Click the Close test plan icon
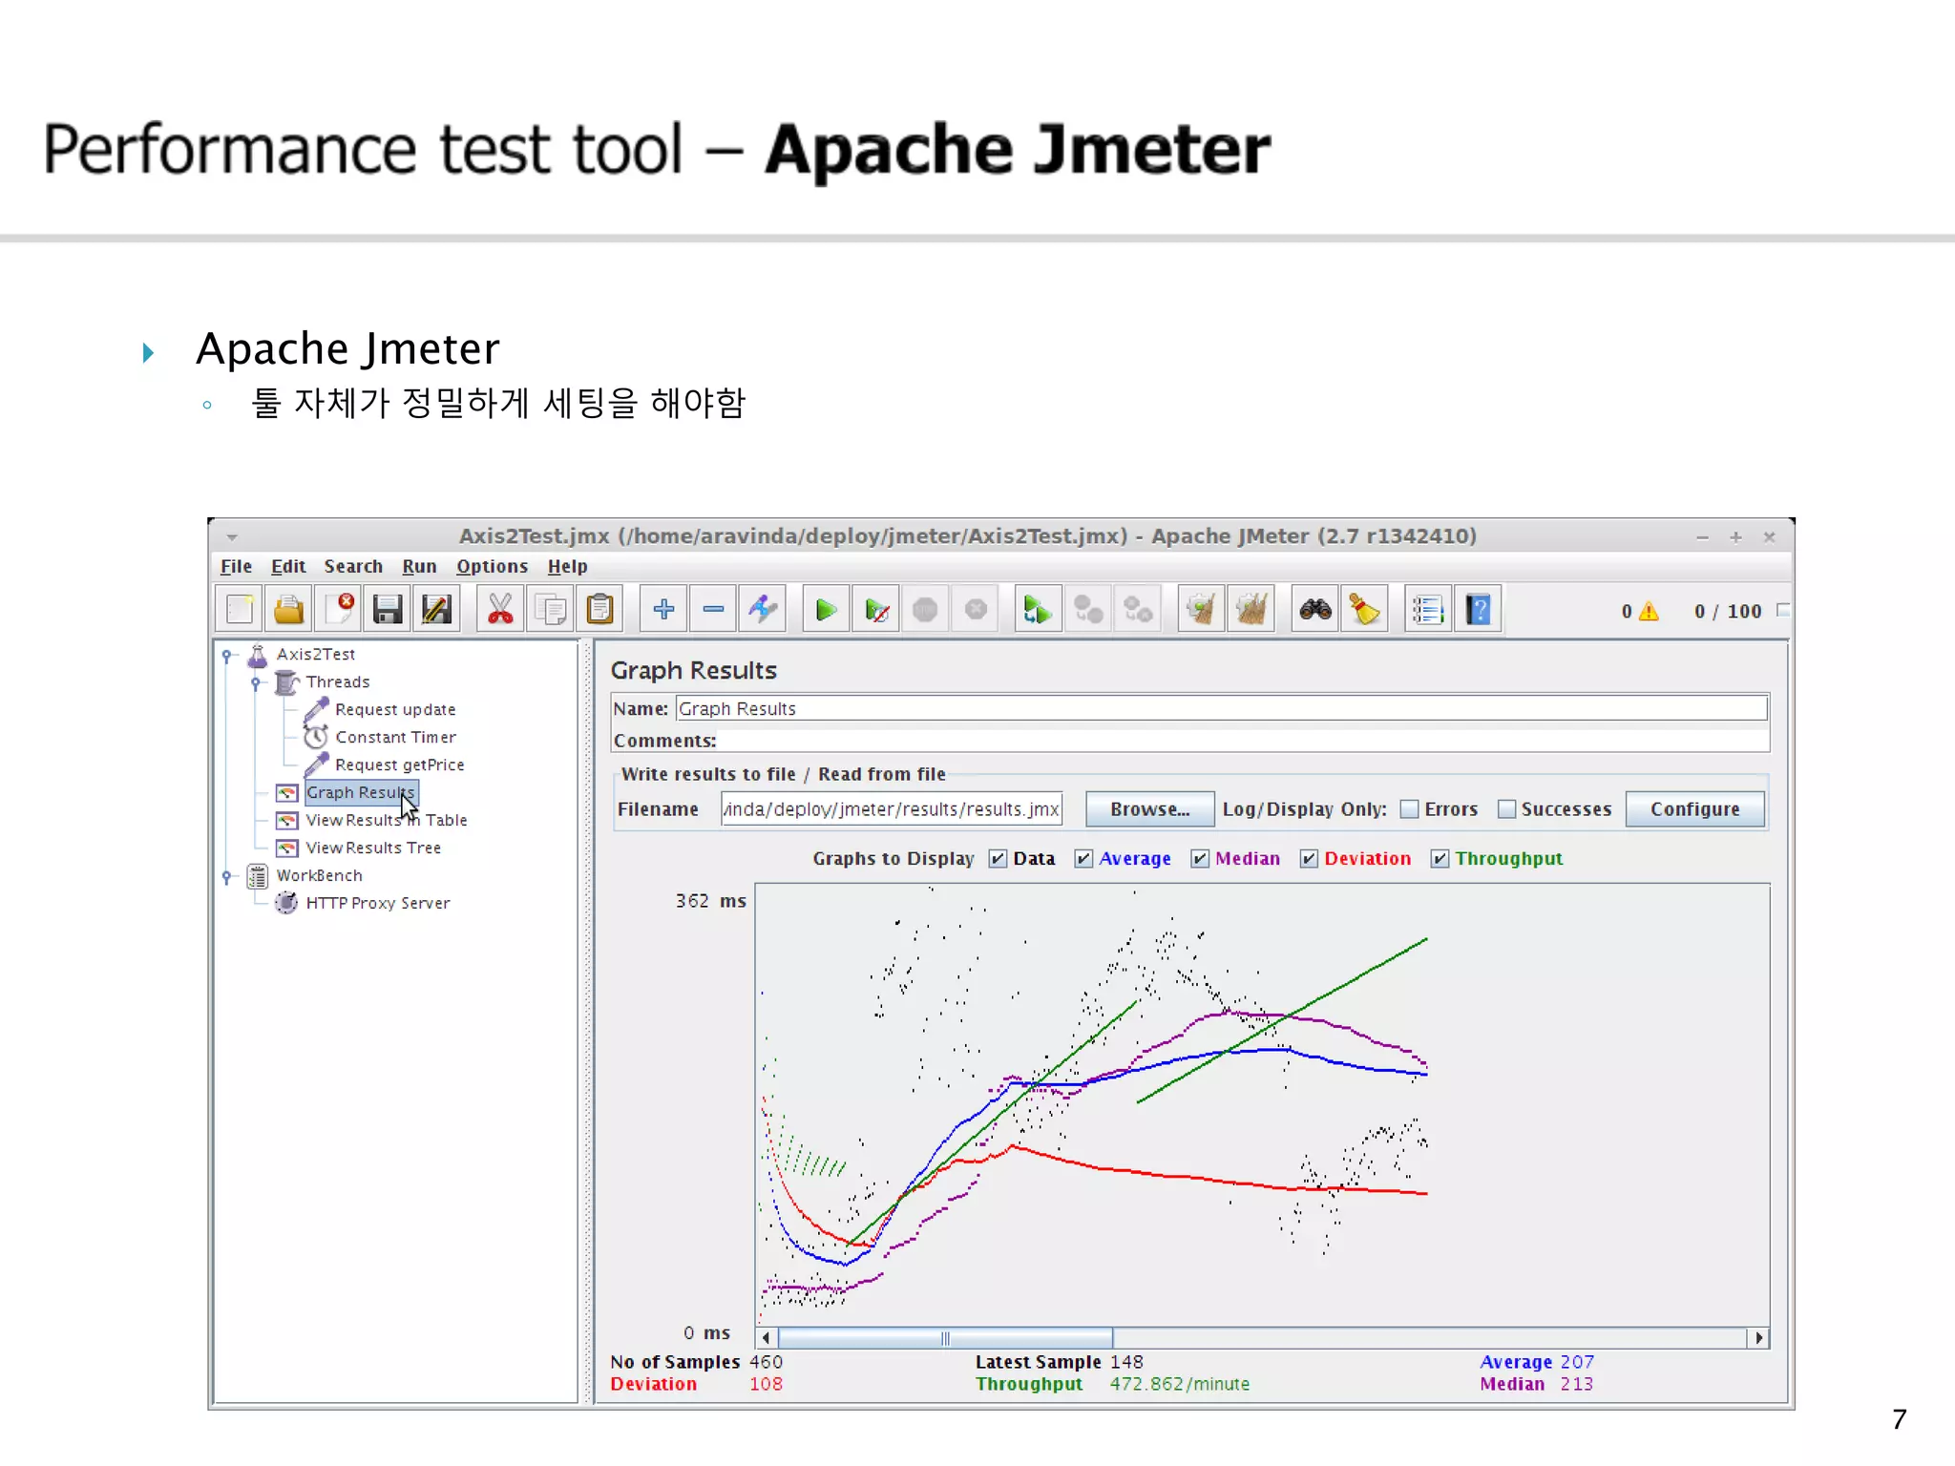 tap(338, 609)
